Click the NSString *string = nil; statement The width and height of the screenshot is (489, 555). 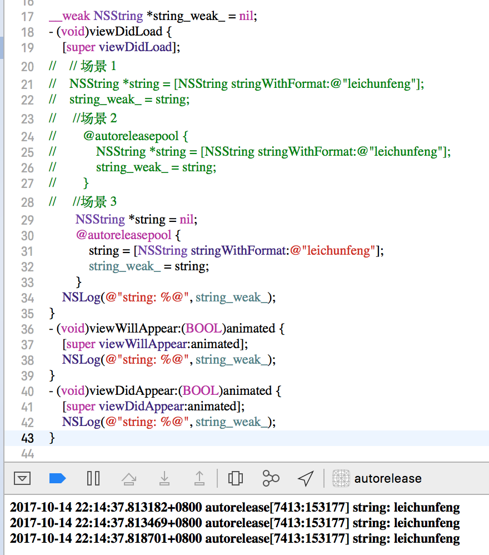click(x=136, y=220)
